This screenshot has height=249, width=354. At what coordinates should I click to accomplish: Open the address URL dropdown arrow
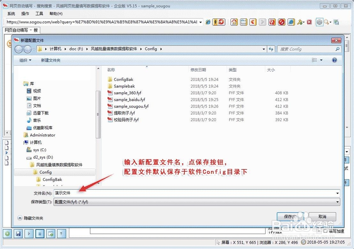tap(200, 22)
